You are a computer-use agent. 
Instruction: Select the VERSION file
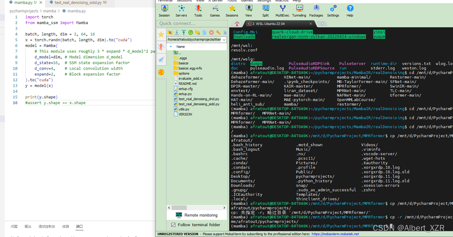tap(183, 115)
